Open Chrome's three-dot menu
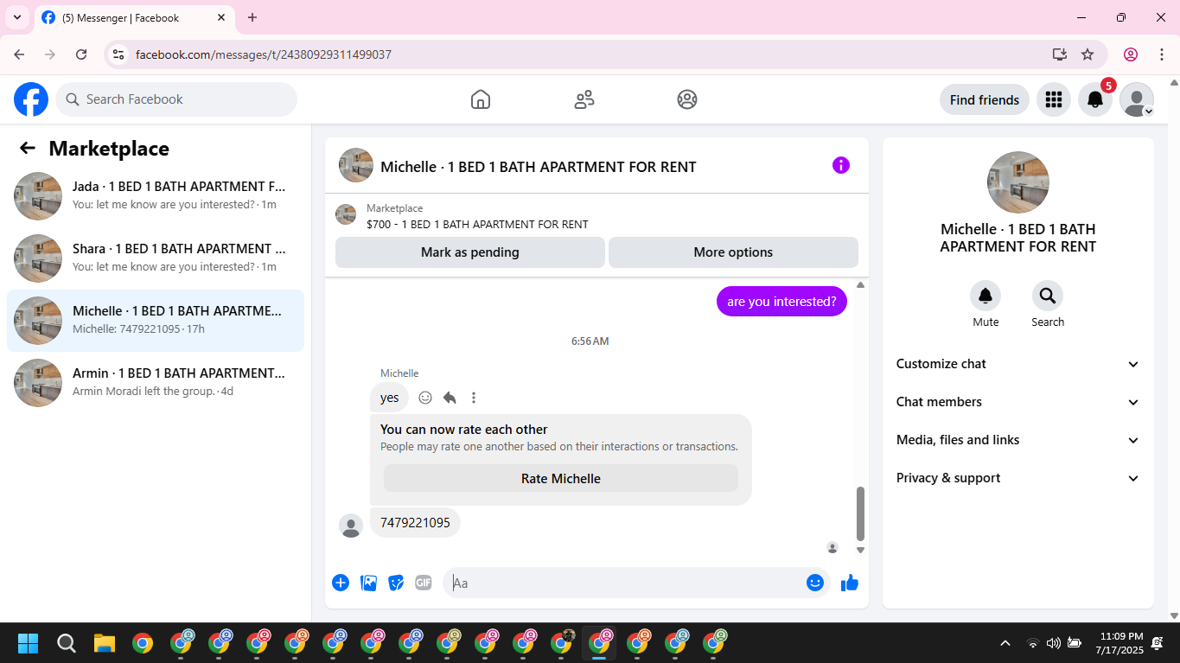 point(1162,54)
